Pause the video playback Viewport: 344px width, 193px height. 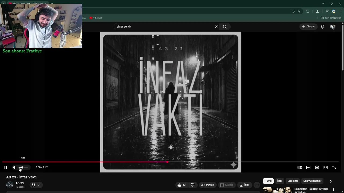[x=6, y=168]
